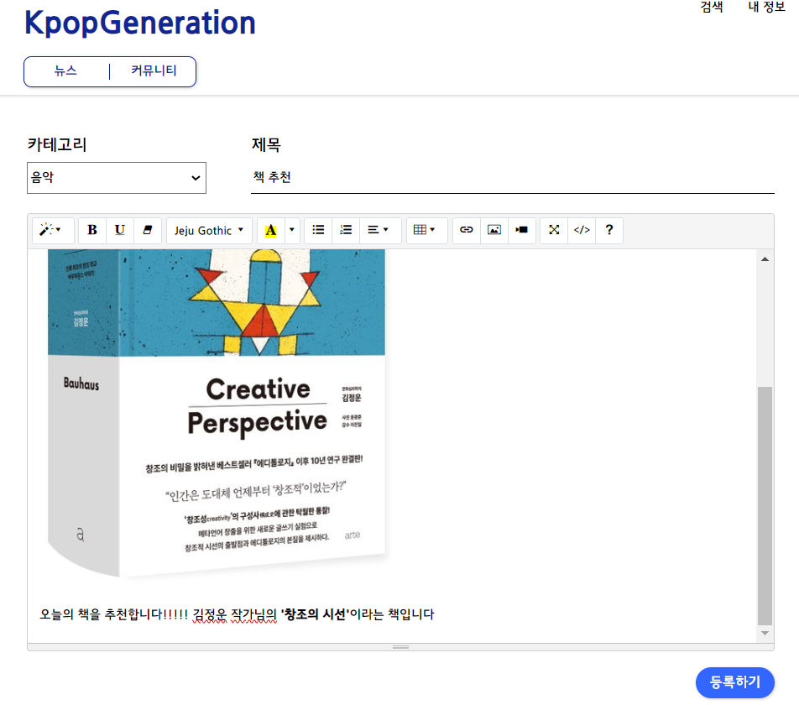Click the editor scrollbar down arrow
Screen dimensions: 799x705
point(765,633)
